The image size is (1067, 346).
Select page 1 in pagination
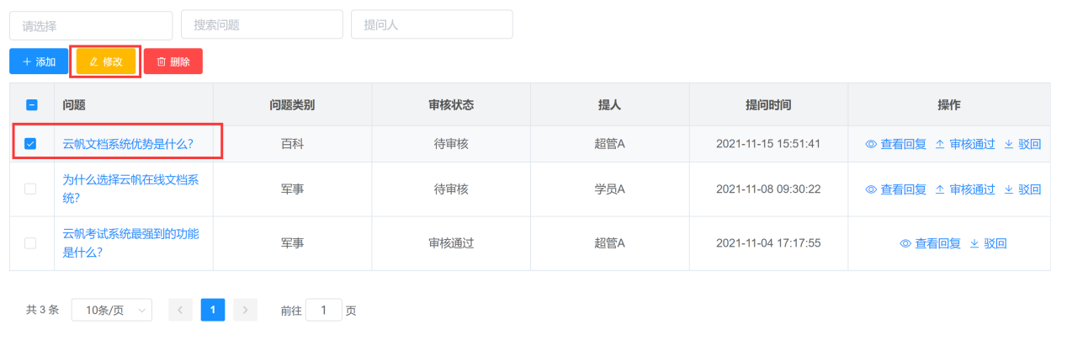click(213, 310)
